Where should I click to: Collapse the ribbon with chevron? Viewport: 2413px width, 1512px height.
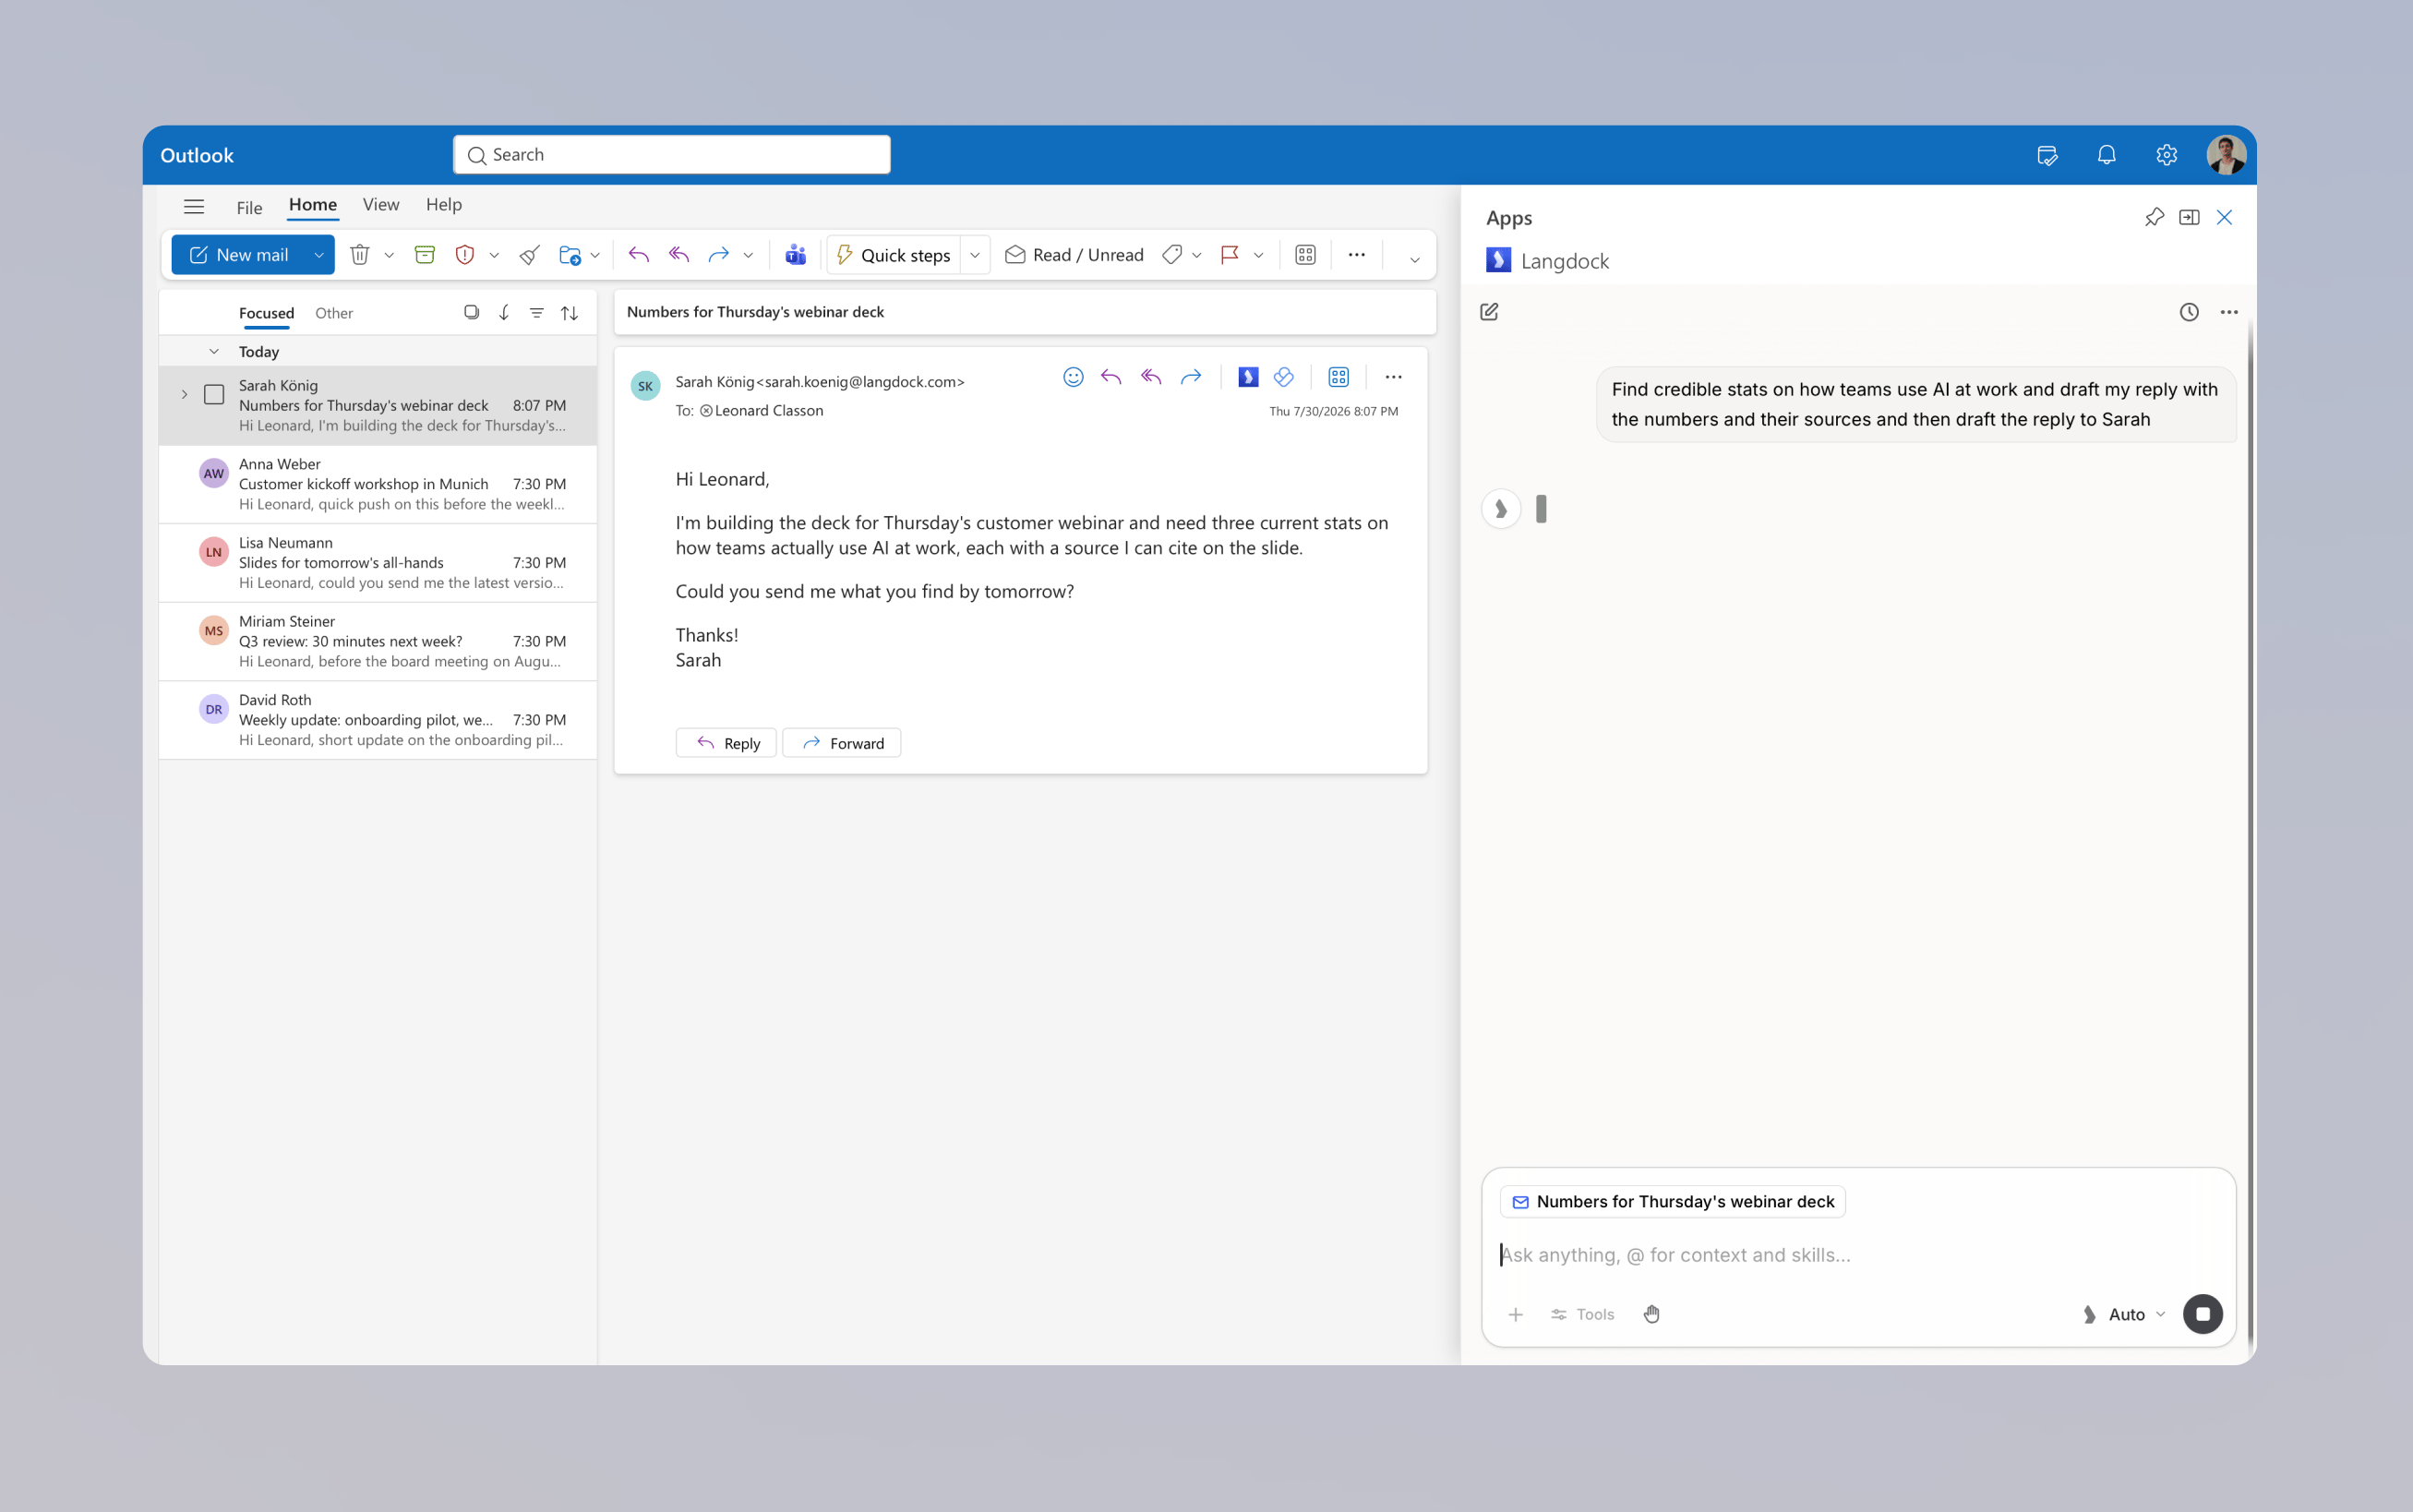pos(1415,259)
